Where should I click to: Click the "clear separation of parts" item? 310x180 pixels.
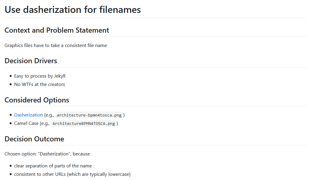coord(53,166)
